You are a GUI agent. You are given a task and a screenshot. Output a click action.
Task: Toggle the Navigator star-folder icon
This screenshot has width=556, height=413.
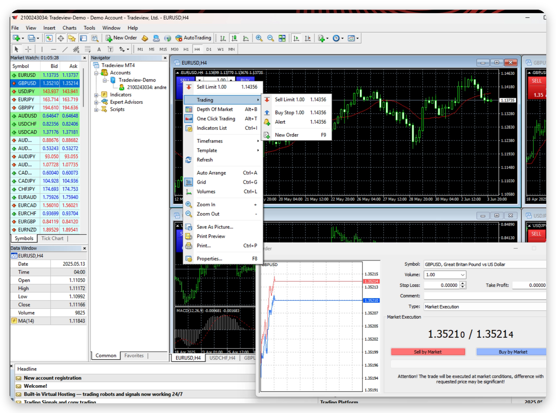[x=72, y=38]
